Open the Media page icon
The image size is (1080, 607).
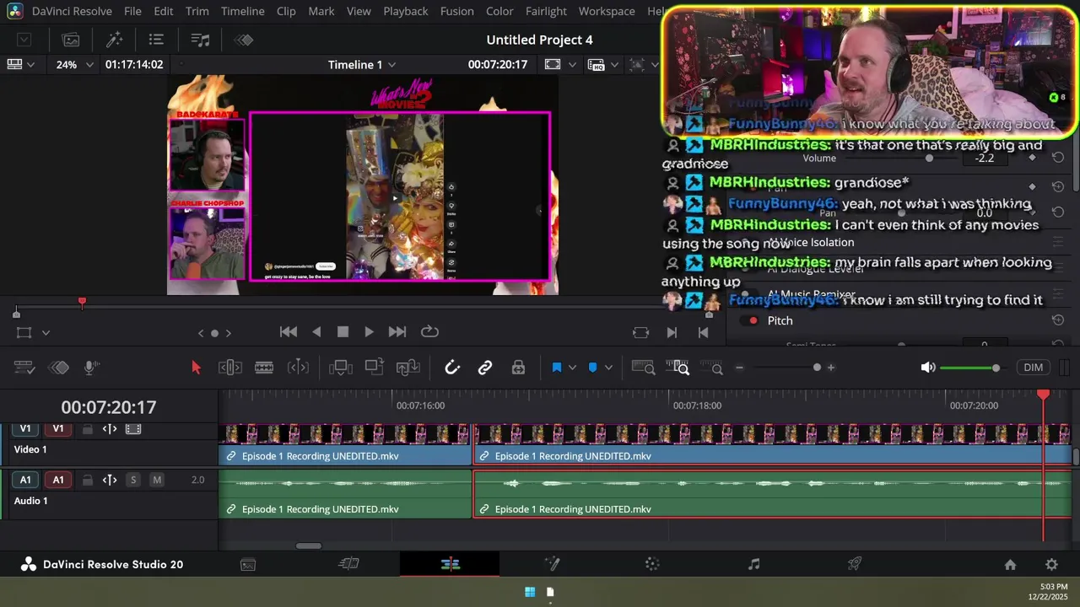point(248,565)
